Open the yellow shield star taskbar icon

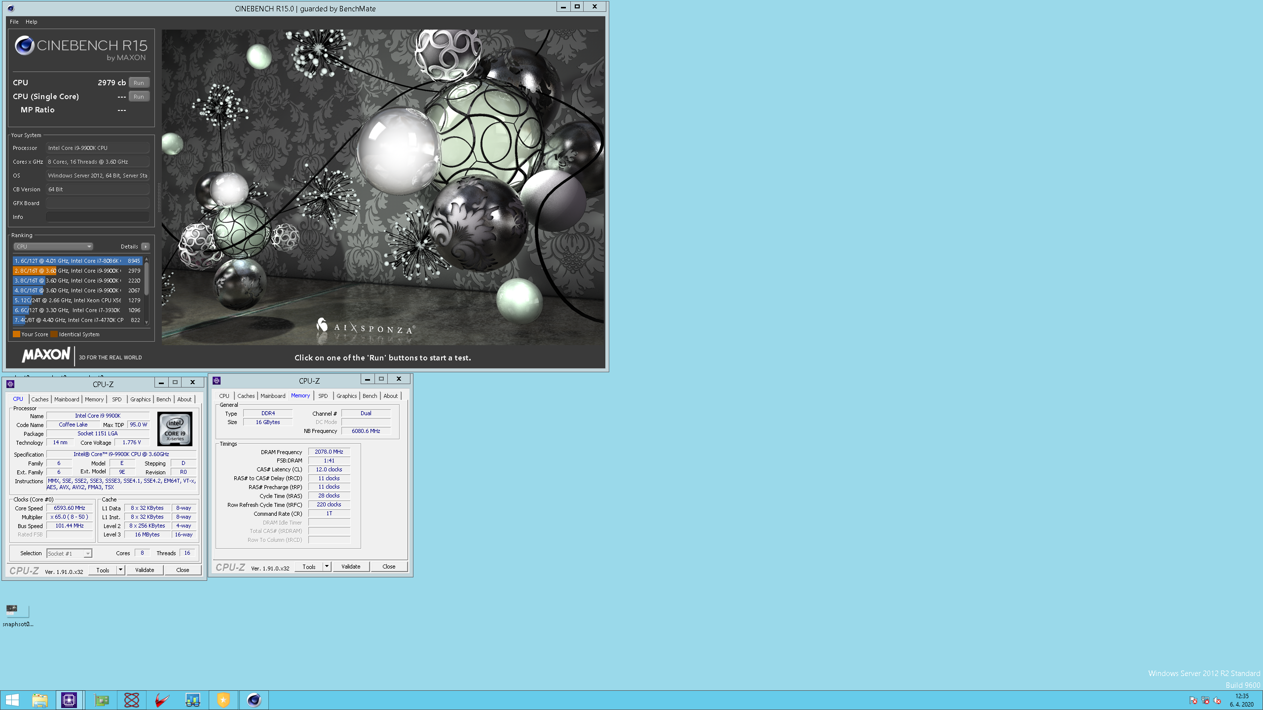click(223, 700)
